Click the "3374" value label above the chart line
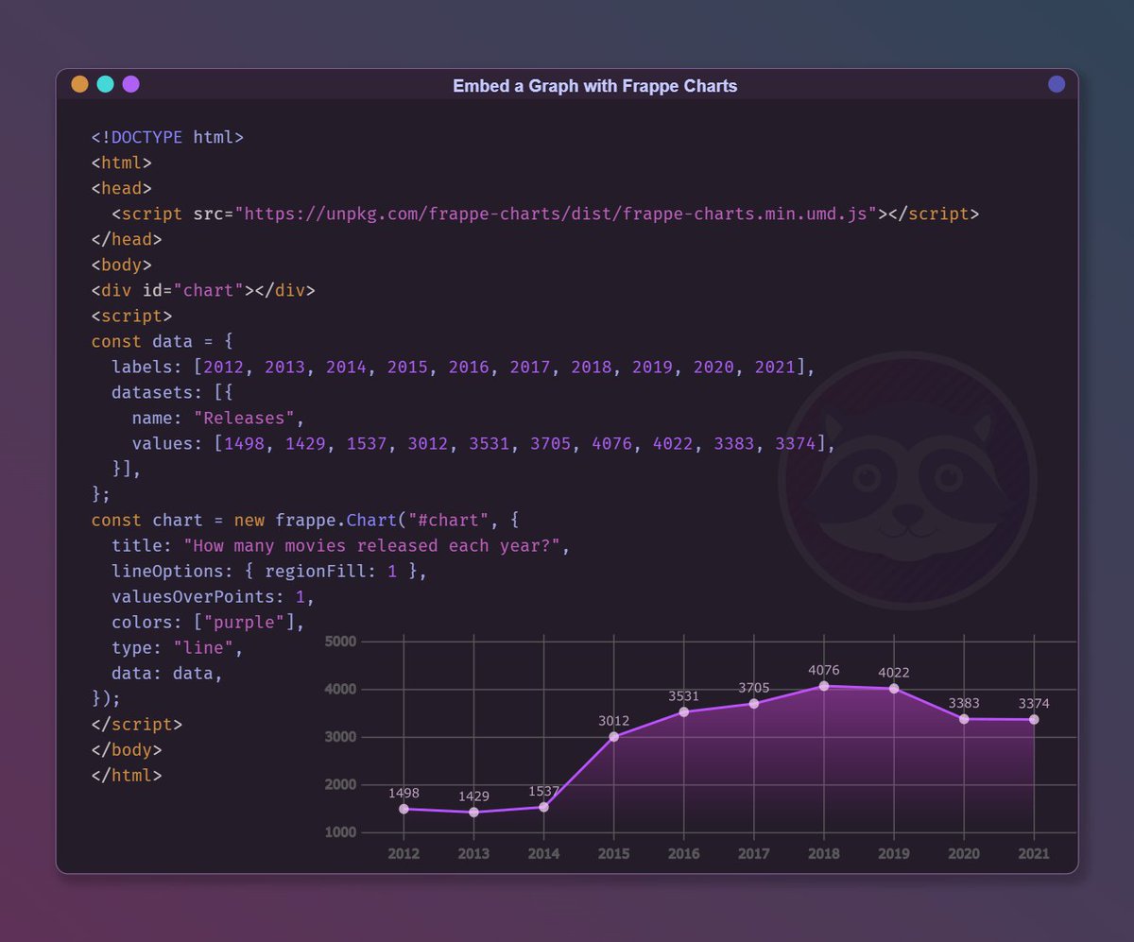Viewport: 1134px width, 942px height. point(1034,704)
